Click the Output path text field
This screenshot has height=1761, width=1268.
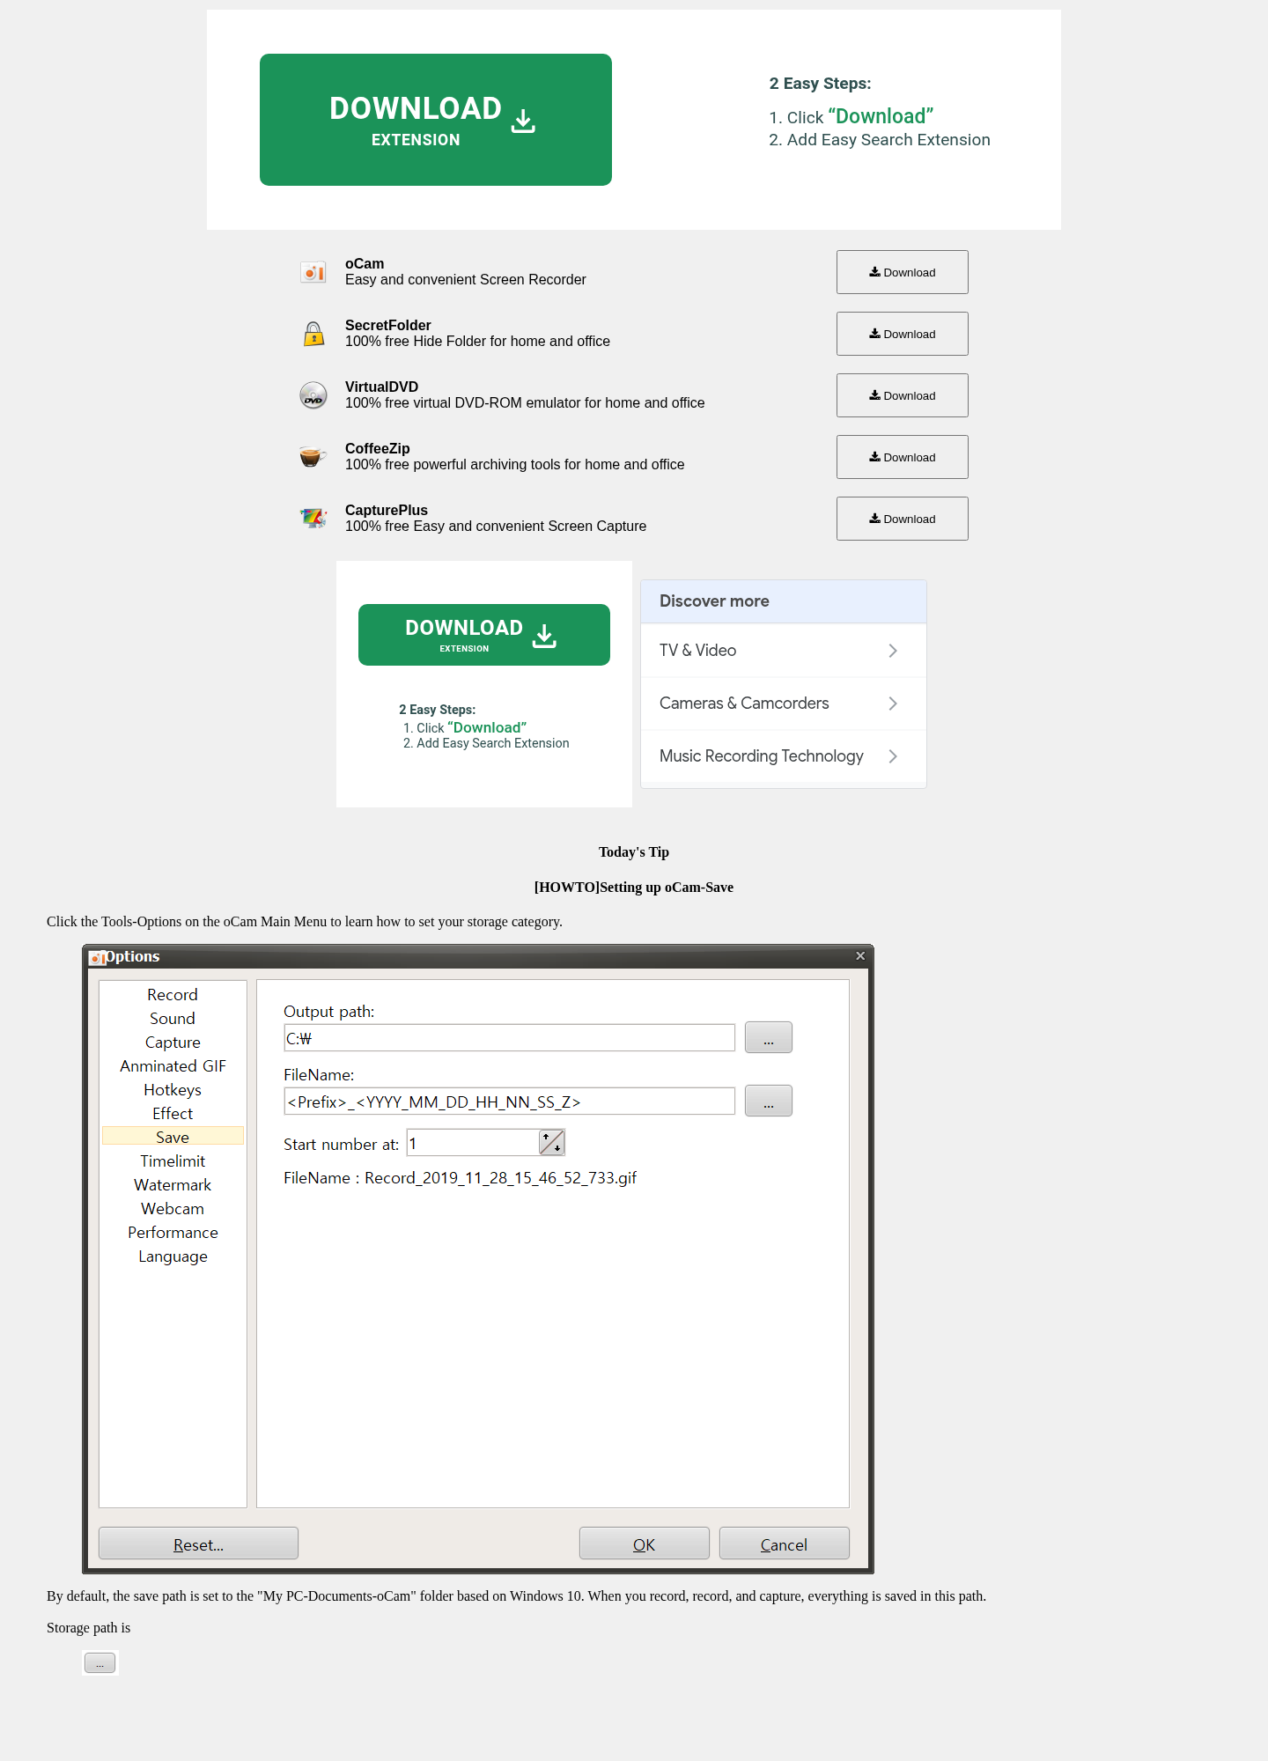(509, 1038)
